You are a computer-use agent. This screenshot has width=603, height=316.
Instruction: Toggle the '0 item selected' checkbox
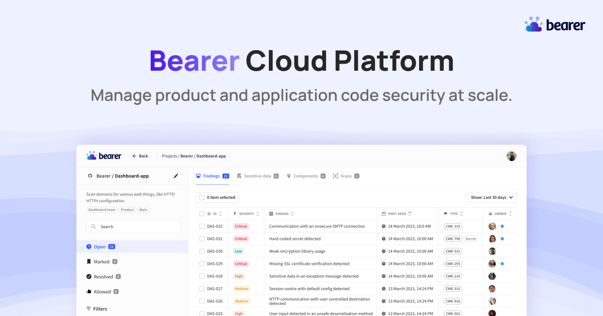[x=202, y=198]
